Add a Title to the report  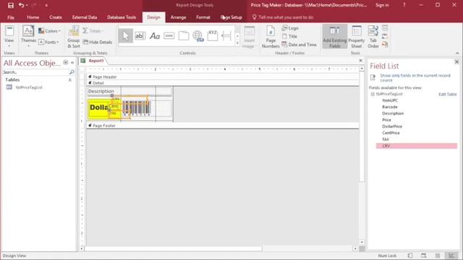coord(289,36)
